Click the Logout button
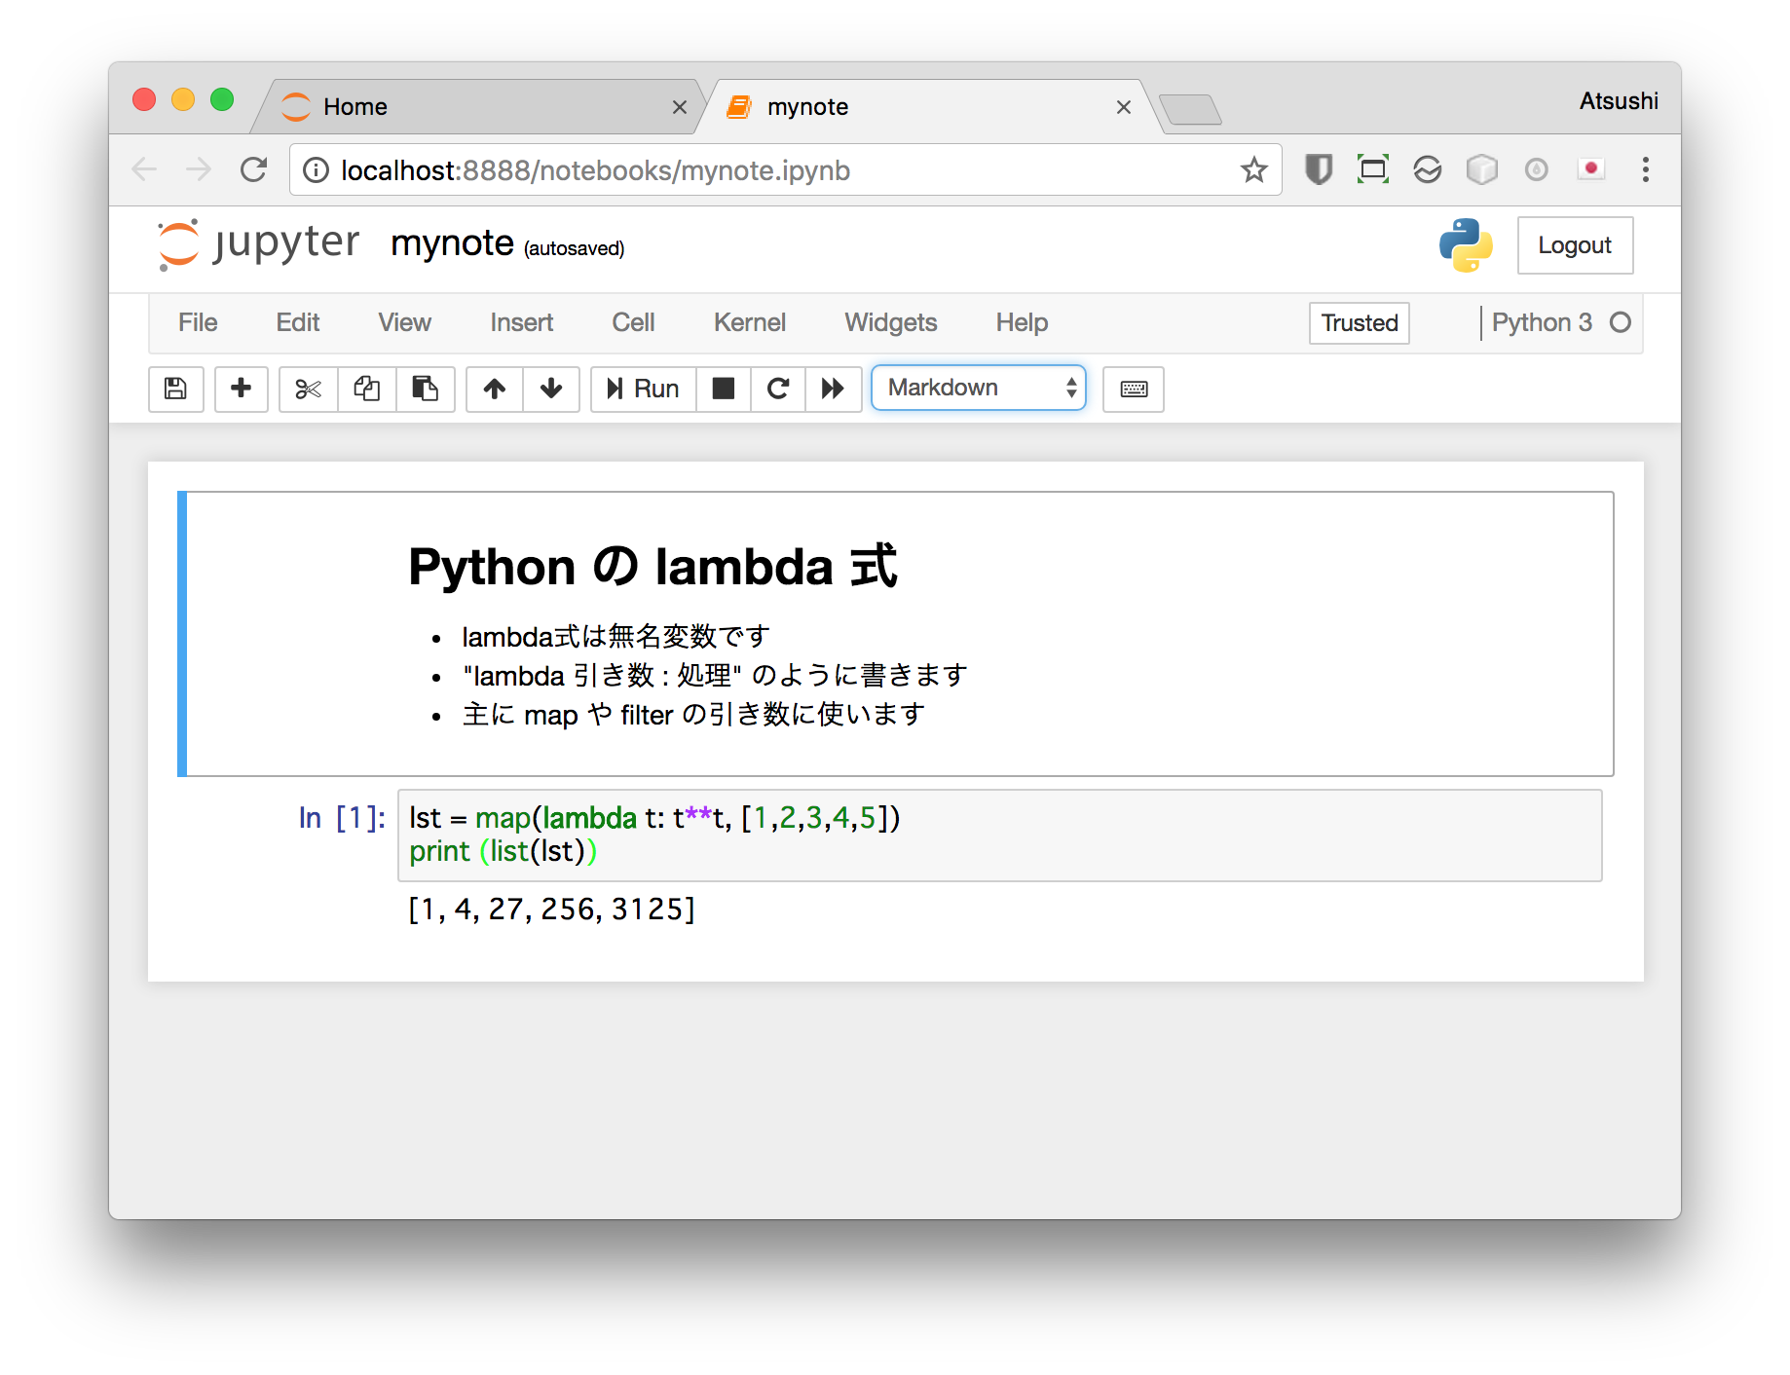 (1574, 245)
